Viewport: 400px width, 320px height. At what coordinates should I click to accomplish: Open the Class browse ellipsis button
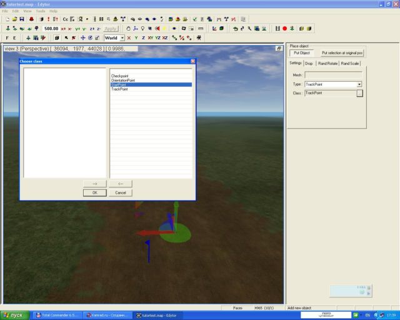[x=359, y=93]
